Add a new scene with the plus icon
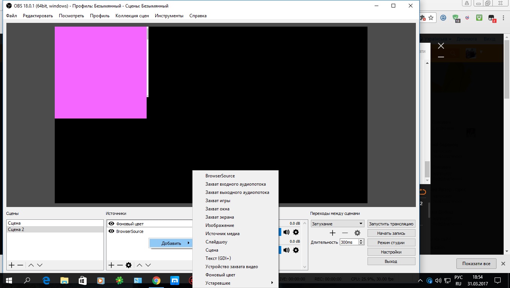 click(12, 265)
